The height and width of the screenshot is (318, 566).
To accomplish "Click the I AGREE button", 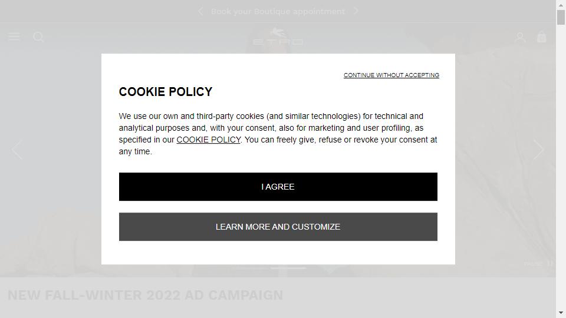I will (278, 187).
